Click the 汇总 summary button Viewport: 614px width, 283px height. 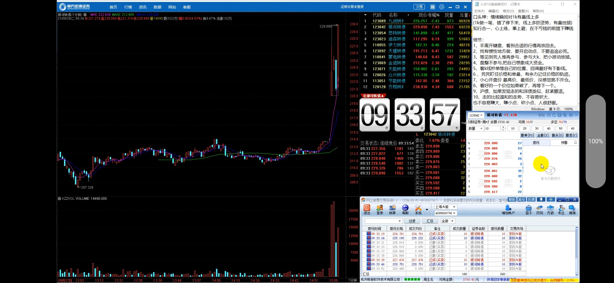click(x=430, y=221)
